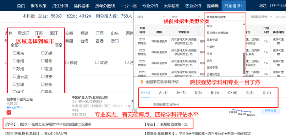Collapse 免费医学定向生 dropdown caret

point(243,17)
